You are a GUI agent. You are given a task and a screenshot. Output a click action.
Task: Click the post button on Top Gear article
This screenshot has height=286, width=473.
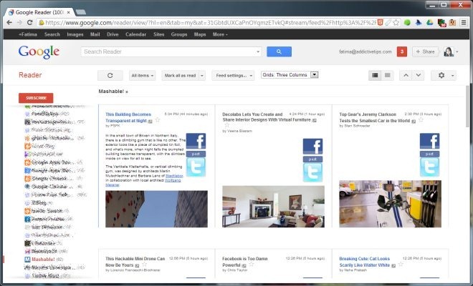pos(429,154)
